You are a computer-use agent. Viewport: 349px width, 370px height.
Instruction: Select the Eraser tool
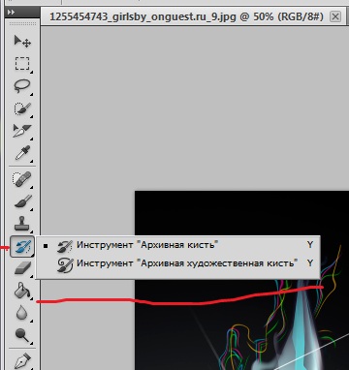[22, 268]
